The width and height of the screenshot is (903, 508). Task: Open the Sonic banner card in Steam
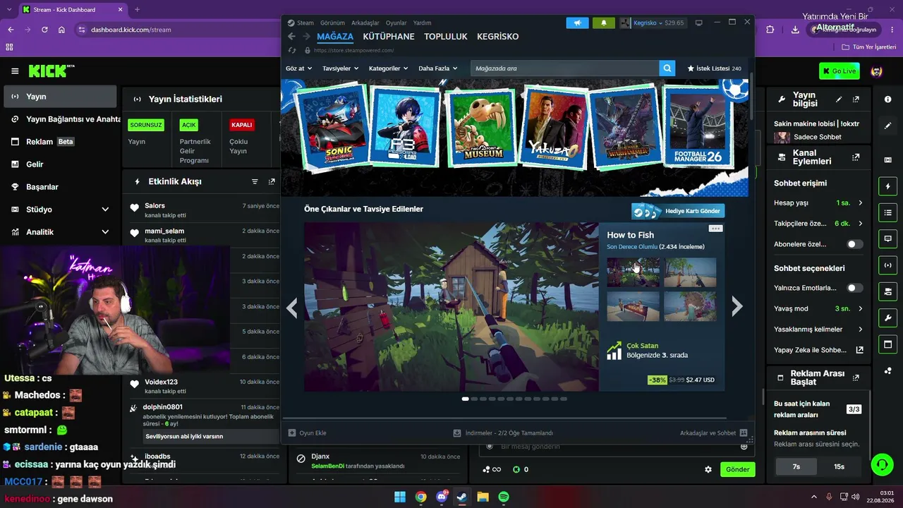tap(333, 128)
